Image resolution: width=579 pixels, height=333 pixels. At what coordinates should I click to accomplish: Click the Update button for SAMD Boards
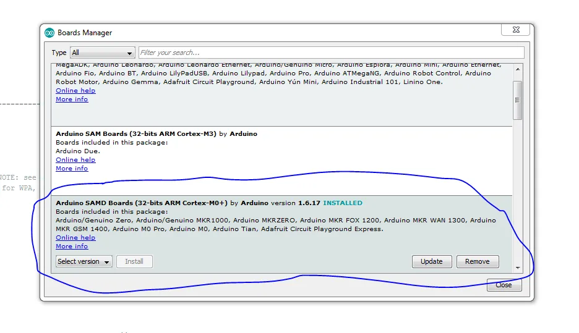[x=432, y=261]
